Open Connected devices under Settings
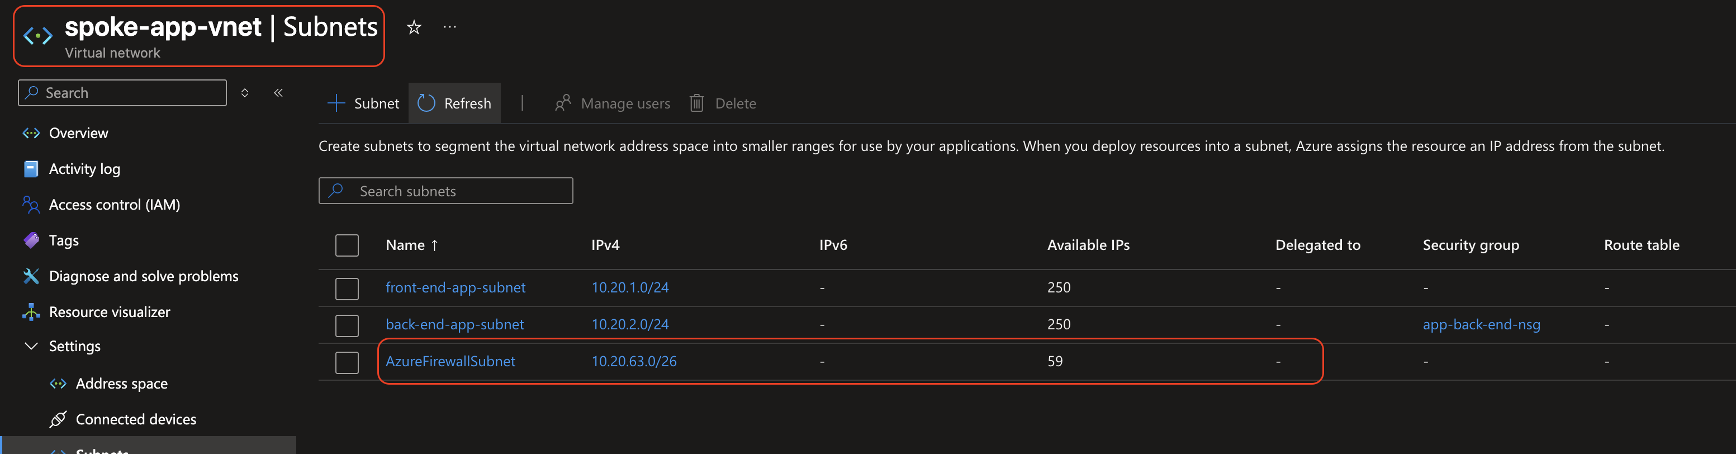 (136, 419)
